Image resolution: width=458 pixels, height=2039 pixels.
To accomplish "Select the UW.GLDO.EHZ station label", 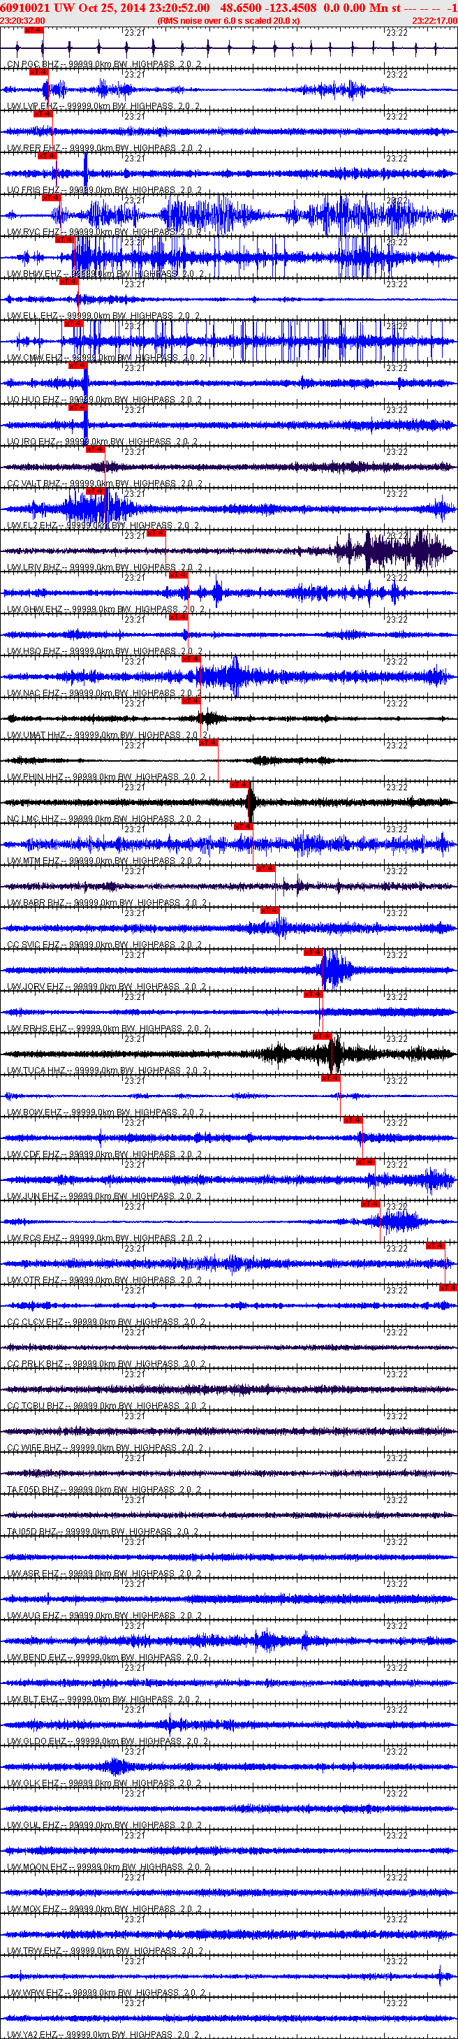I will pos(107,1742).
